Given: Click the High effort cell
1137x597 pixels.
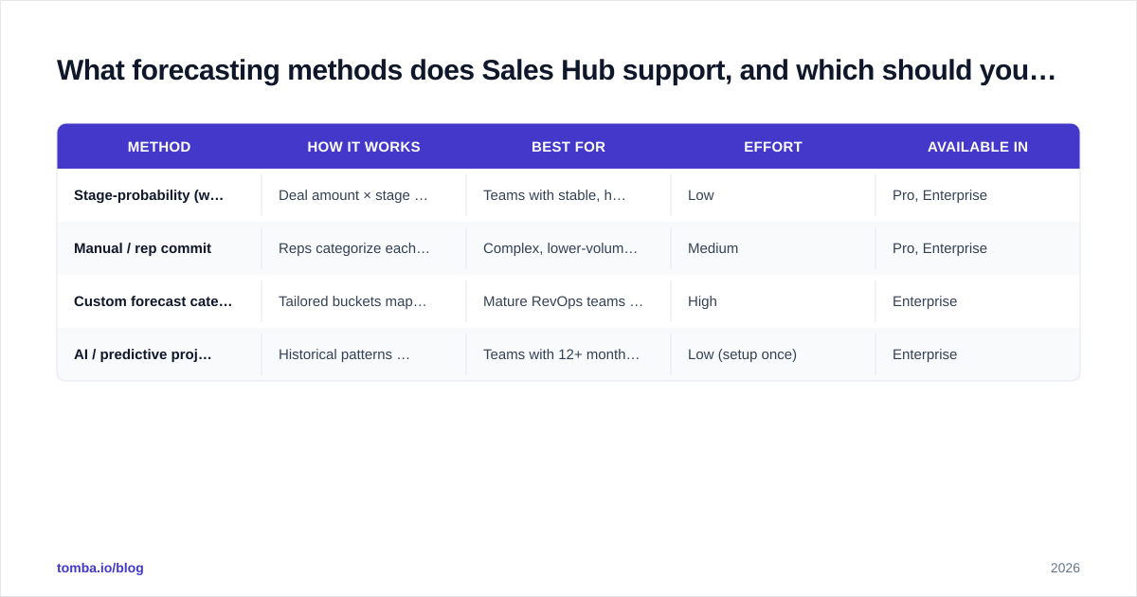Looking at the screenshot, I should pos(773,301).
